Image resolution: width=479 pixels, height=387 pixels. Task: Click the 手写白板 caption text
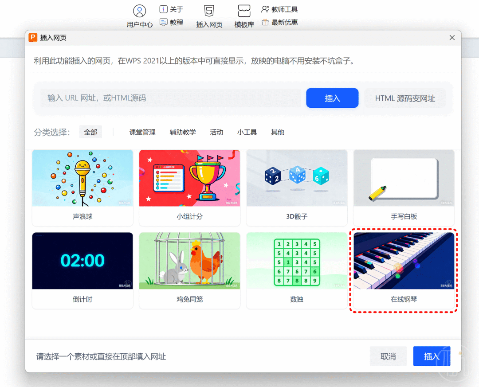[404, 217]
